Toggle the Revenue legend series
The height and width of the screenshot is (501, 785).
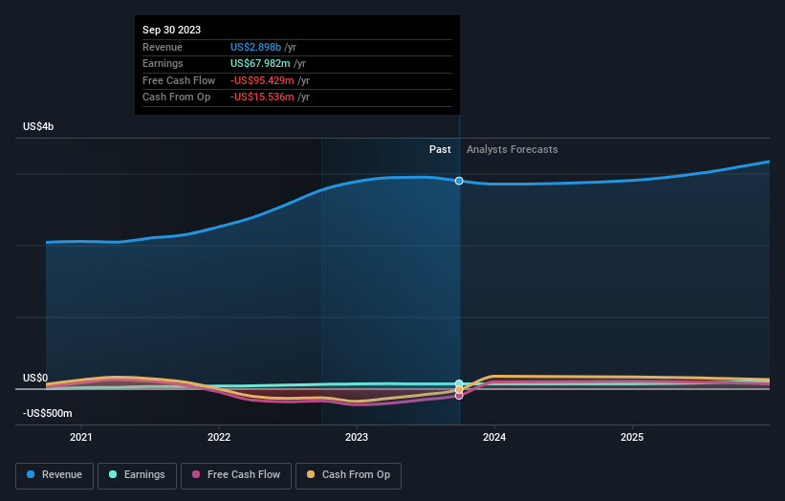click(55, 475)
